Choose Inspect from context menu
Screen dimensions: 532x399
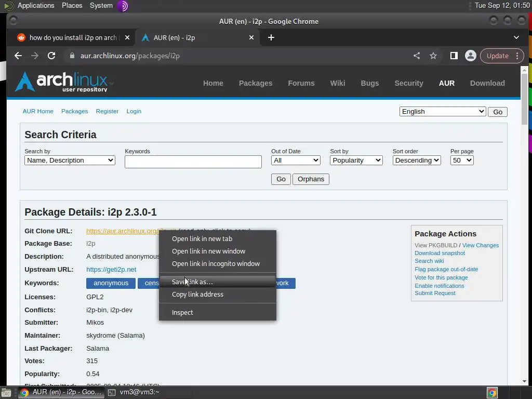pos(218,312)
